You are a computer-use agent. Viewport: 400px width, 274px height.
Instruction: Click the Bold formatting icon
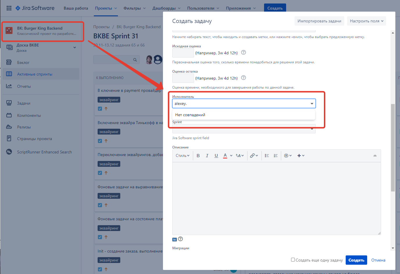[x=198, y=156]
